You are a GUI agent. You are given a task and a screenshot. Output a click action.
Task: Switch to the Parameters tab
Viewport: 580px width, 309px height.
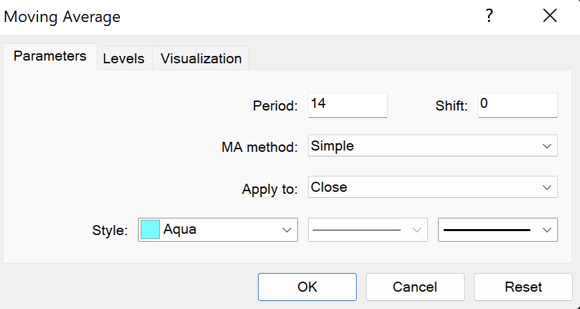point(50,57)
